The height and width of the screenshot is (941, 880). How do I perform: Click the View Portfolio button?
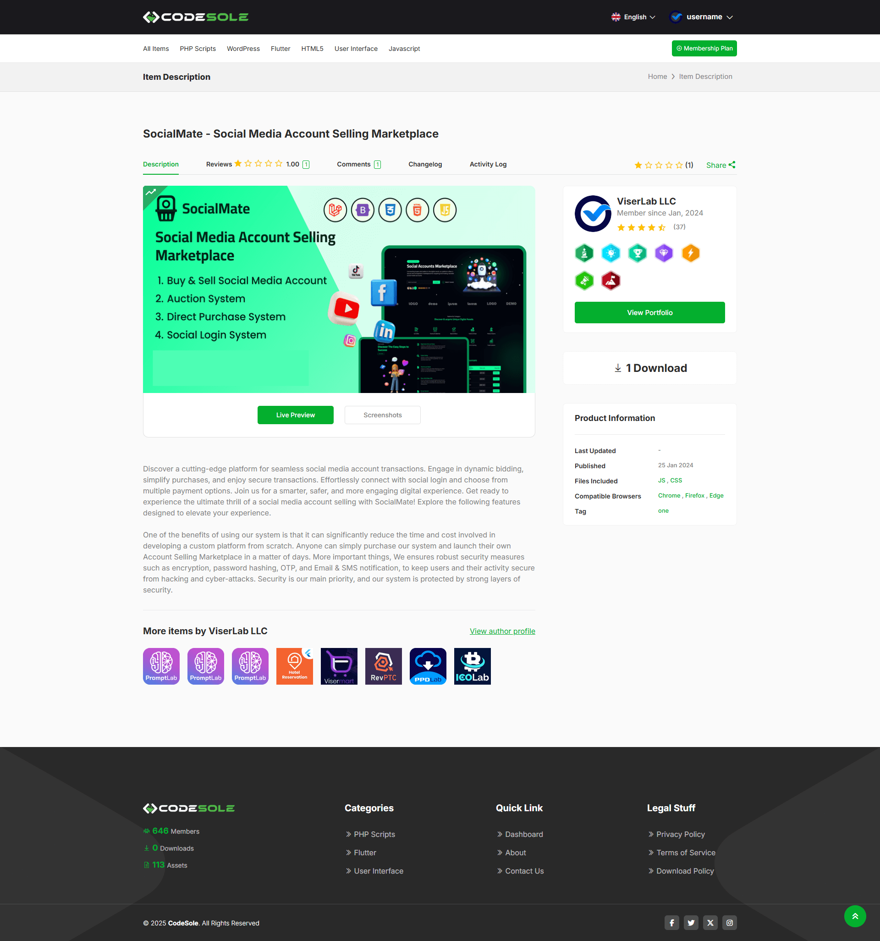(x=649, y=312)
